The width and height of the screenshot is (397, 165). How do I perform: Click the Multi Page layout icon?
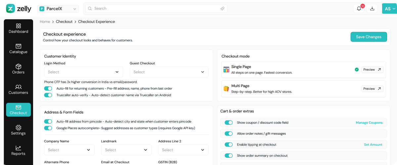(x=226, y=89)
